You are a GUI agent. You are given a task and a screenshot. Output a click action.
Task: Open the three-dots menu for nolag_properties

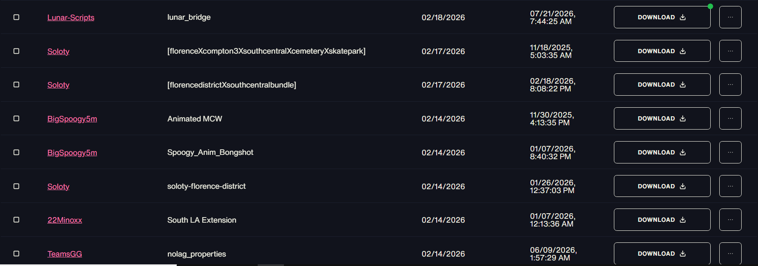[x=730, y=254]
